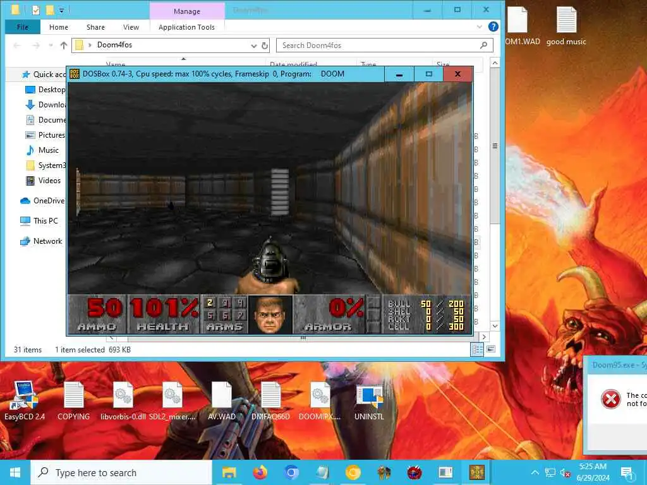Switch Explorer to details view

[x=478, y=350]
